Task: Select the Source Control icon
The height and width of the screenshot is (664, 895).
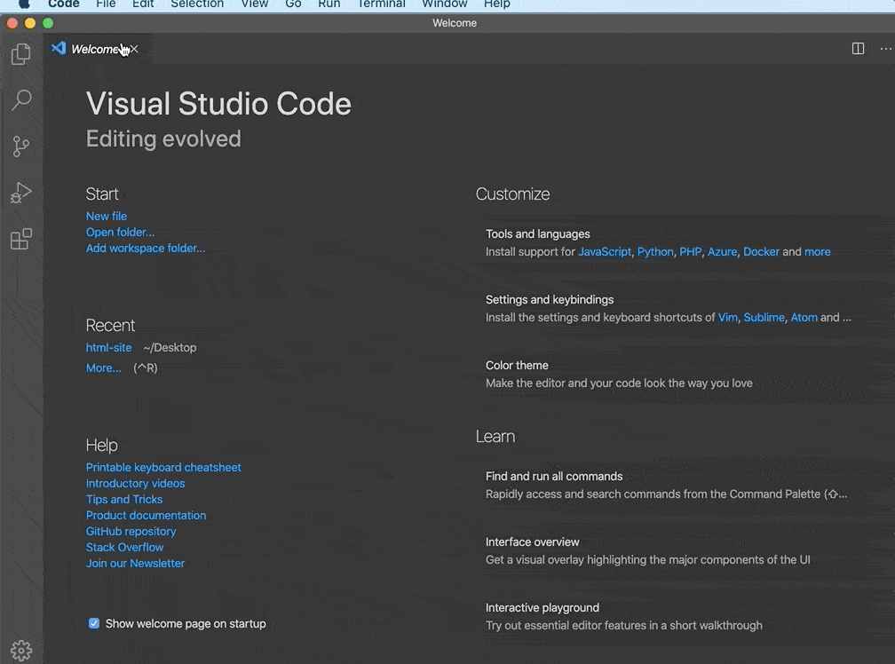Action: coord(20,146)
